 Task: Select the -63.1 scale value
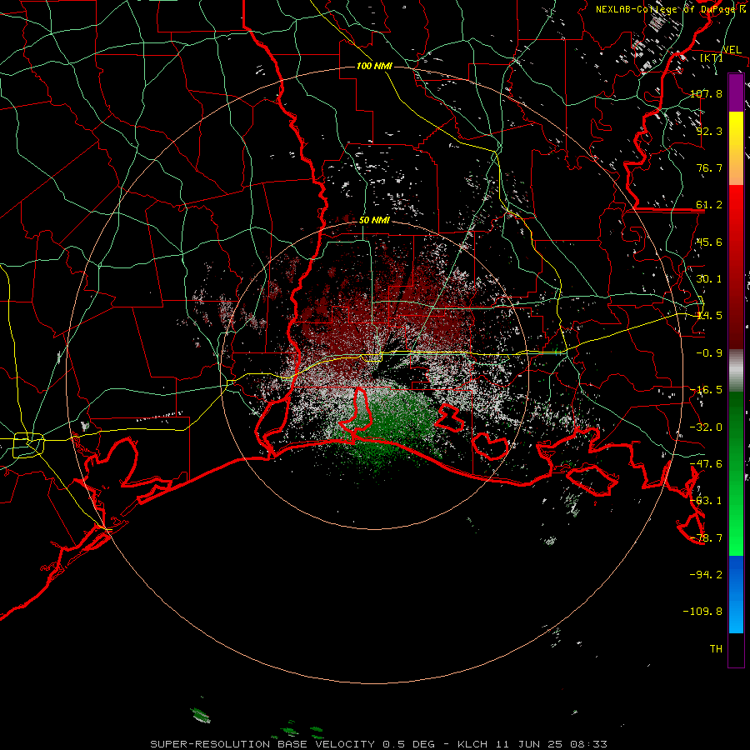707,501
